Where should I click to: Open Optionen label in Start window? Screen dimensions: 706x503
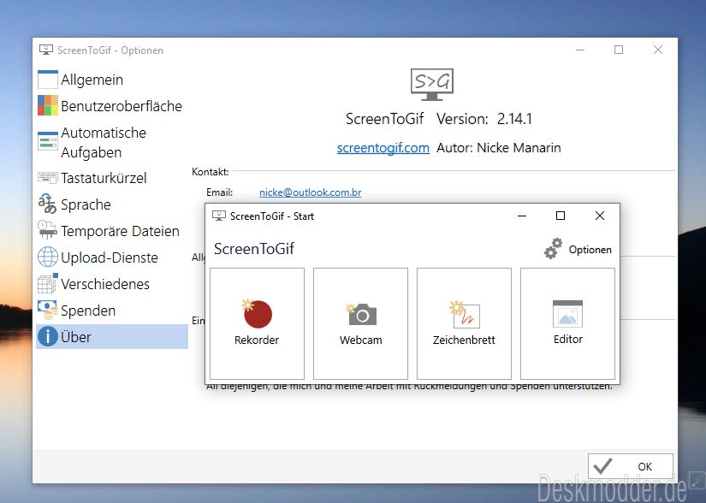click(590, 250)
